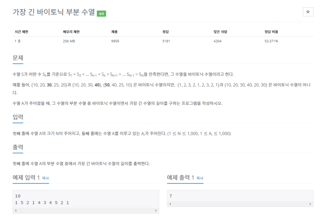This screenshot has width=328, height=217.
Task: Click sample input first line 10
Action: 18,196
